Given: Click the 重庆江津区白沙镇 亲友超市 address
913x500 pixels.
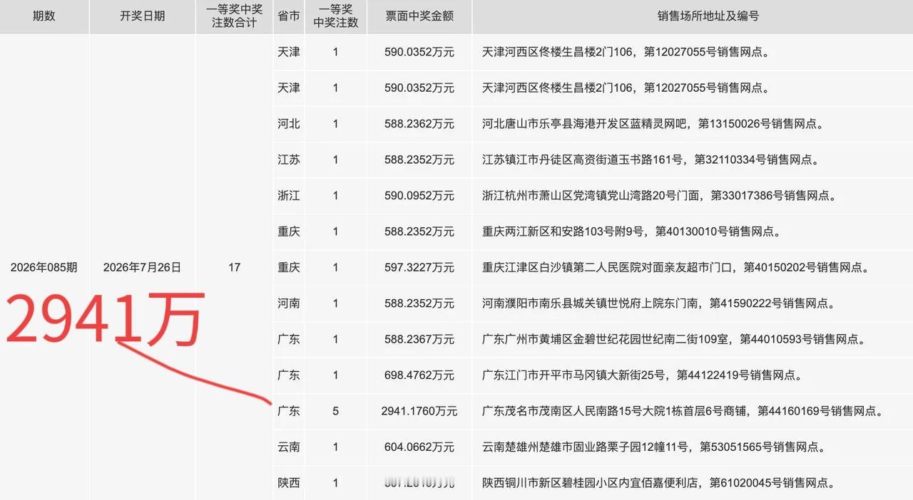Looking at the screenshot, I should [x=676, y=268].
